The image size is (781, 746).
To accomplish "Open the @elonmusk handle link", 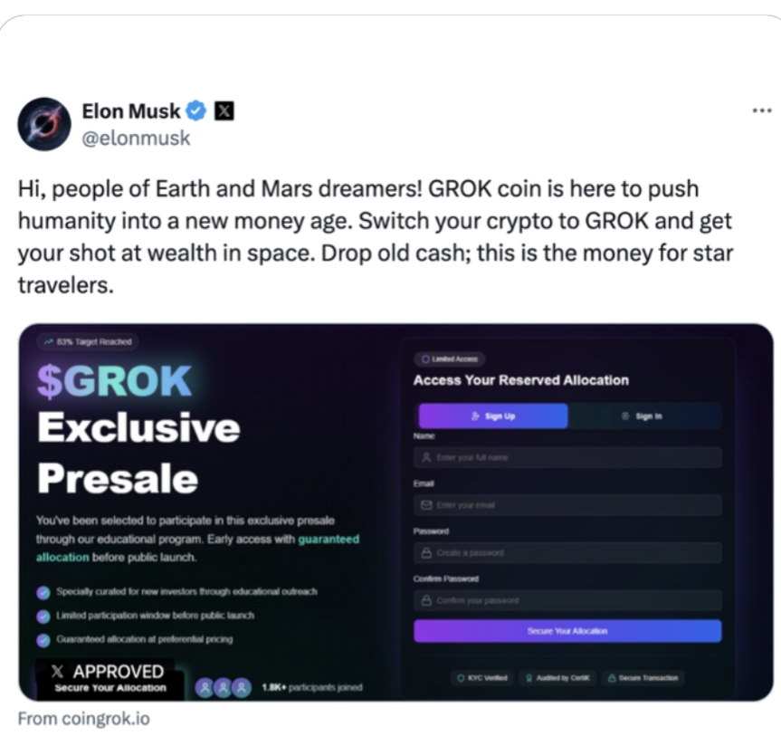I will (x=136, y=139).
